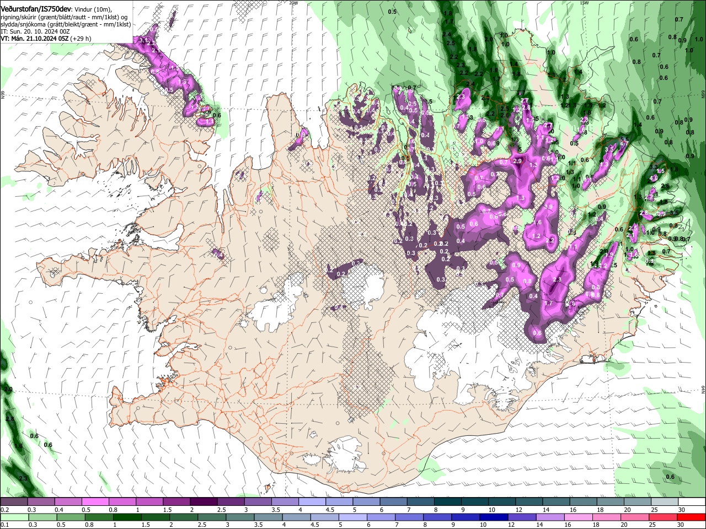Select the 2.5–3 violet swatch on the top scale

[231, 502]
